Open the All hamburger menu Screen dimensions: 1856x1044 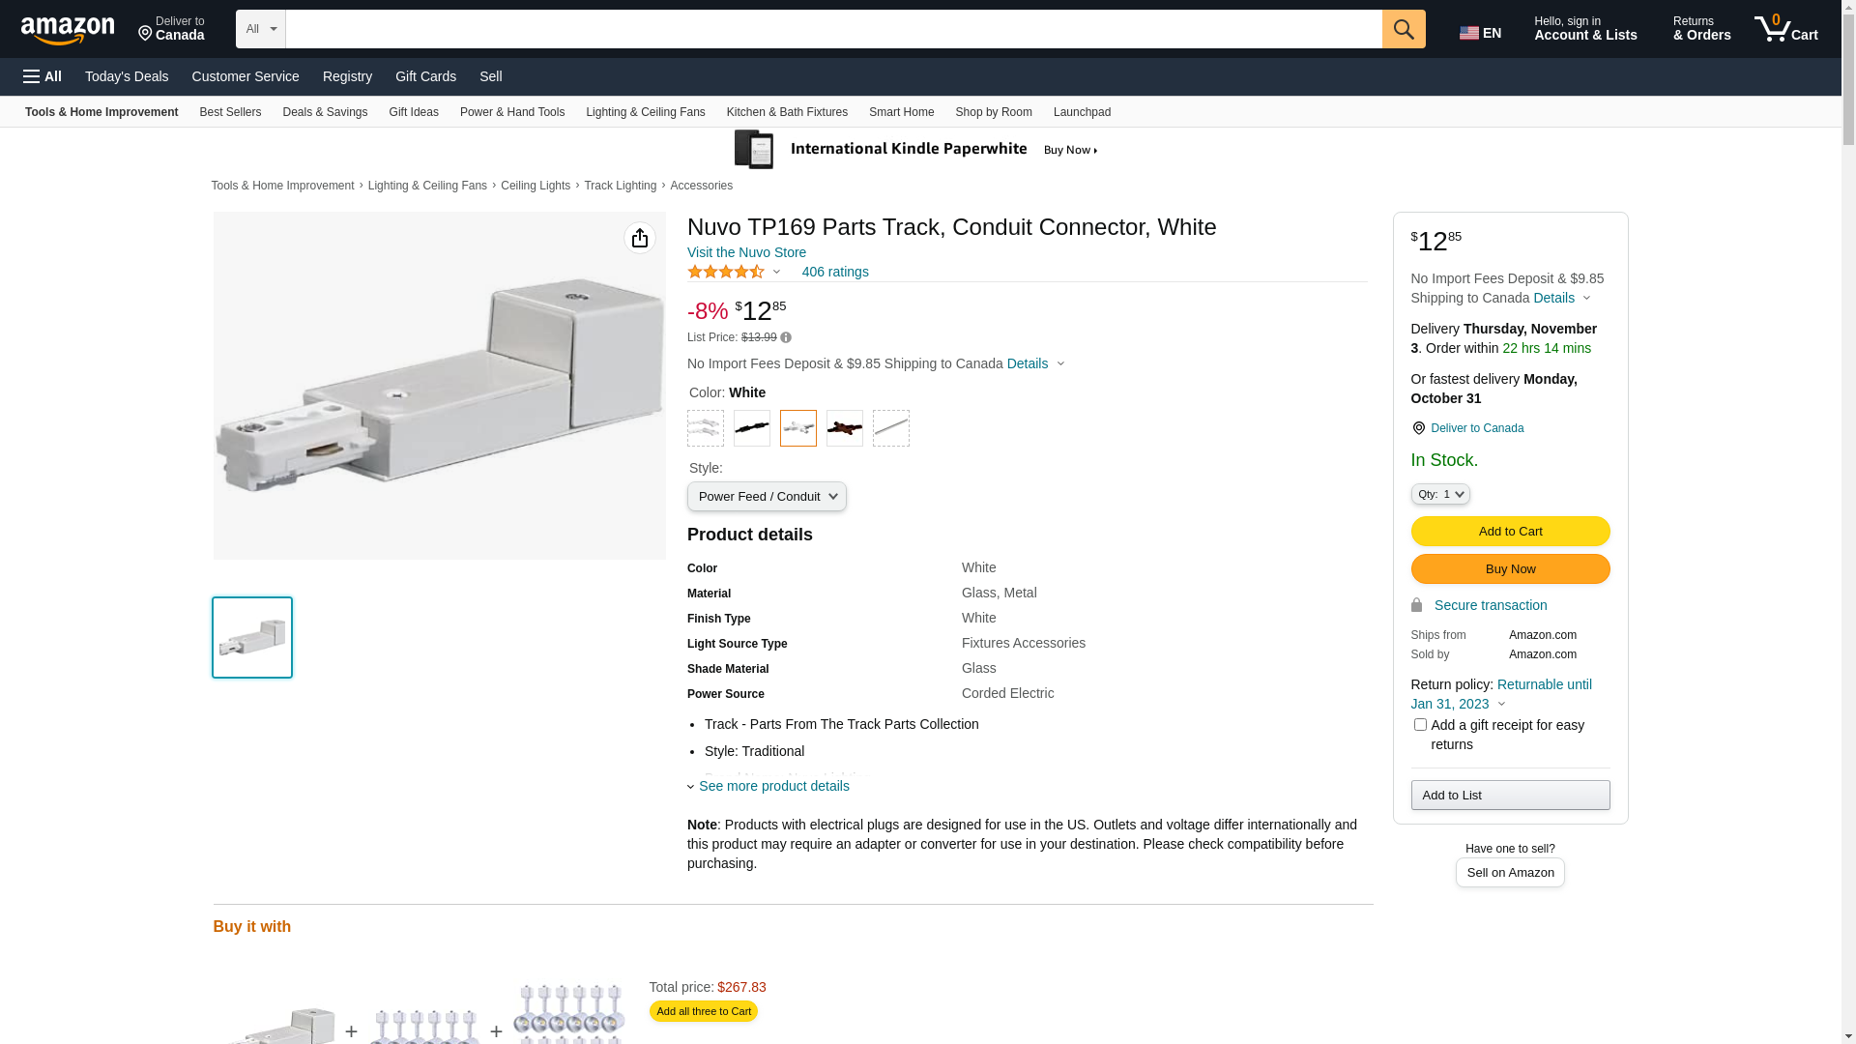[43, 76]
